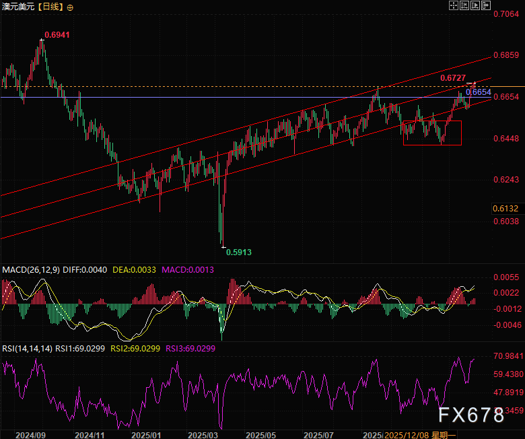Image resolution: width=525 pixels, height=439 pixels.
Task: Click the 2025/12/08 星期一 cursor date
Action: pyautogui.click(x=420, y=435)
